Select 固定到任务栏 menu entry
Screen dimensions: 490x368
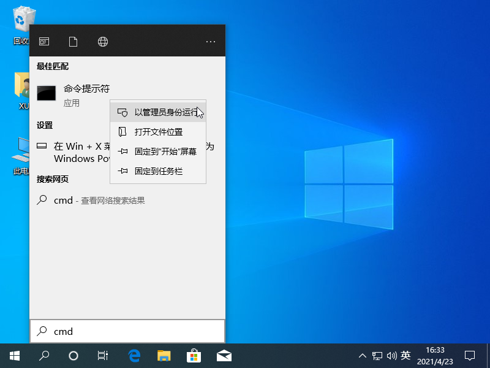158,171
